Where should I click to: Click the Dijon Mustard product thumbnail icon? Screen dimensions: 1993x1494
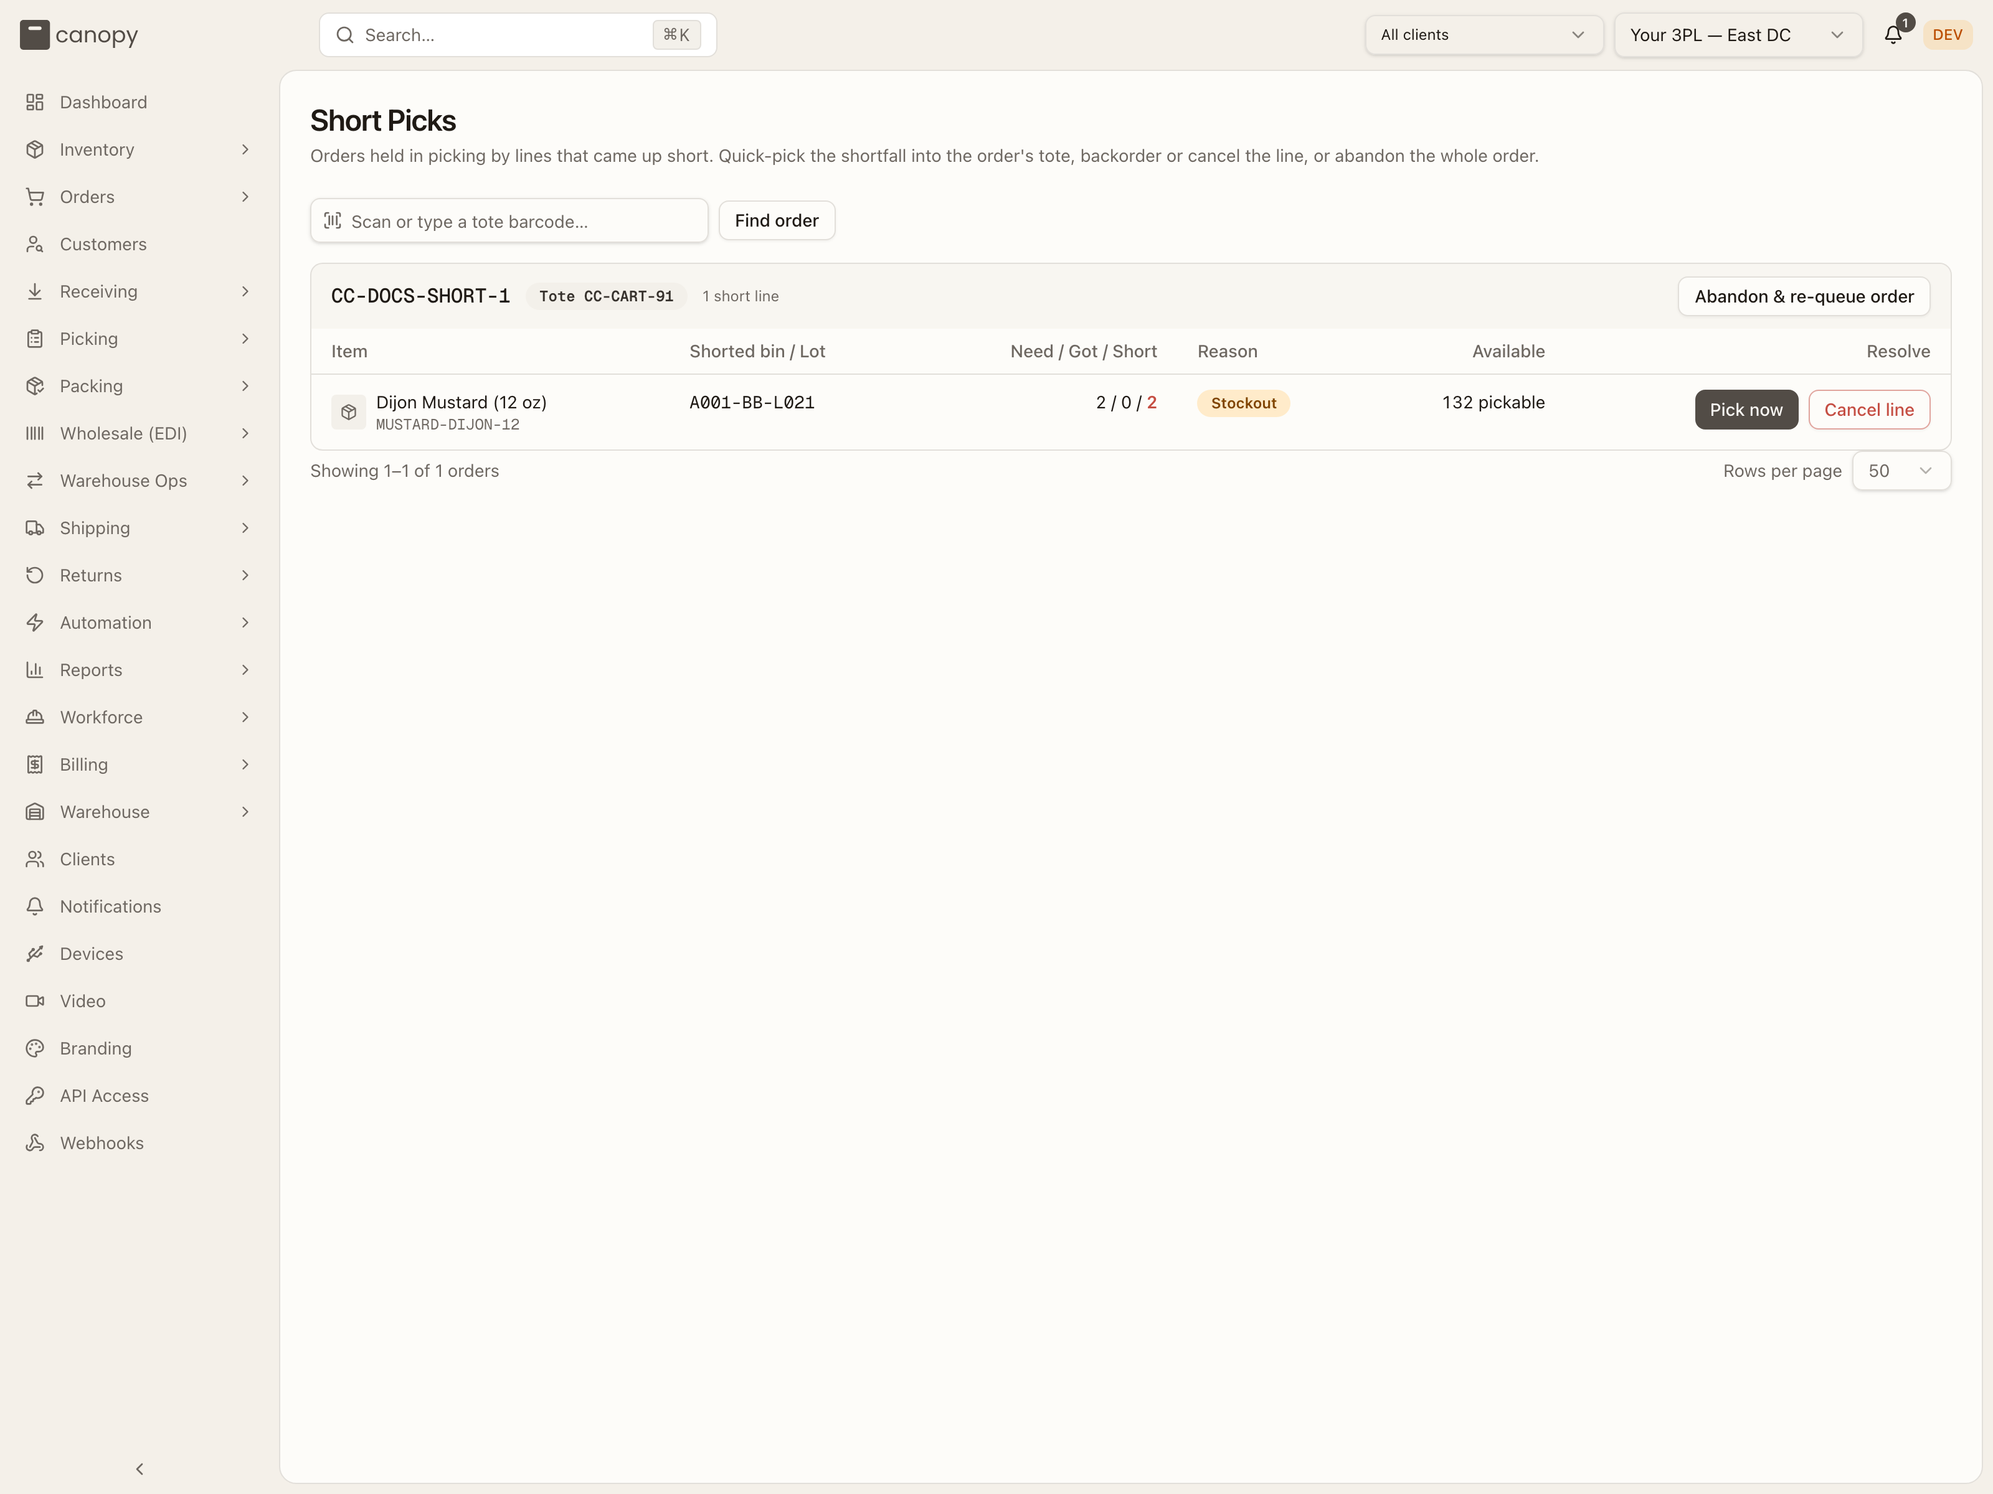click(x=349, y=413)
